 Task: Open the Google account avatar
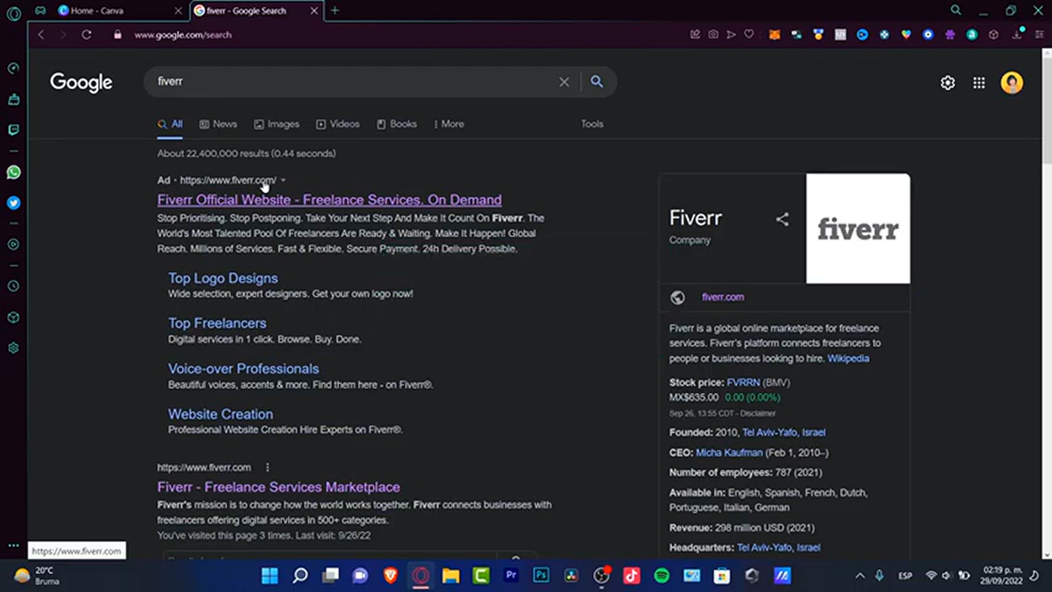tap(1011, 83)
